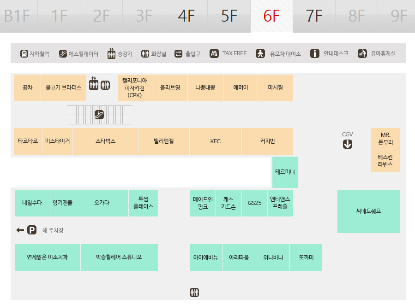
Task: Click the parking P icon
Action: (x=32, y=230)
